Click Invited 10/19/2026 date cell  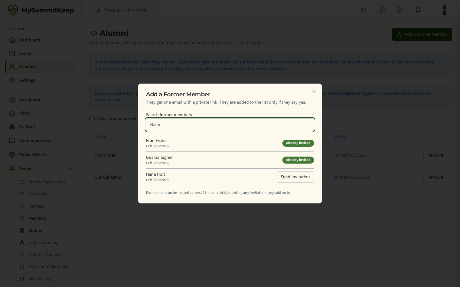352,177
